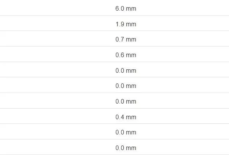Select the table row containing 6.0 mm

[57, 9]
